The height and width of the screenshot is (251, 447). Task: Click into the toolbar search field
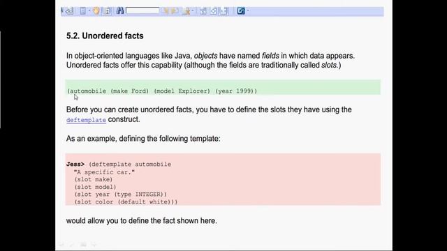click(x=142, y=11)
